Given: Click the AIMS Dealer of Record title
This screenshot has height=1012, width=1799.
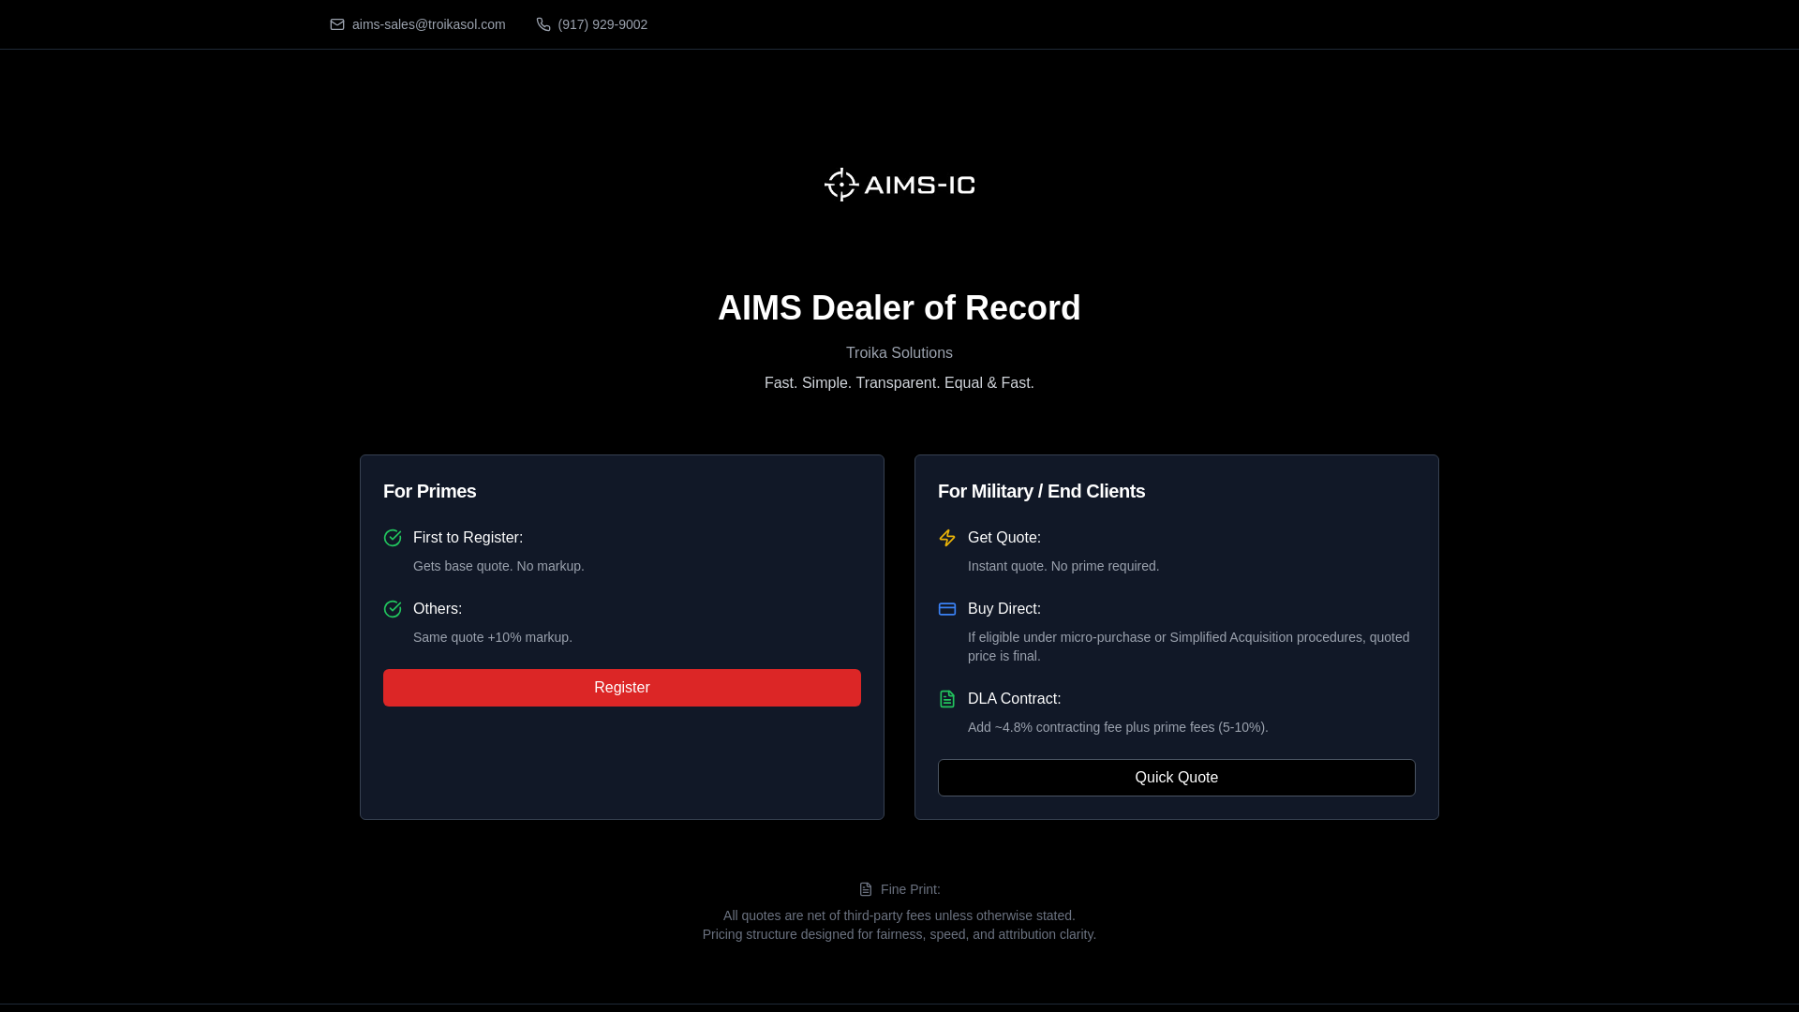Looking at the screenshot, I should tap(899, 307).
